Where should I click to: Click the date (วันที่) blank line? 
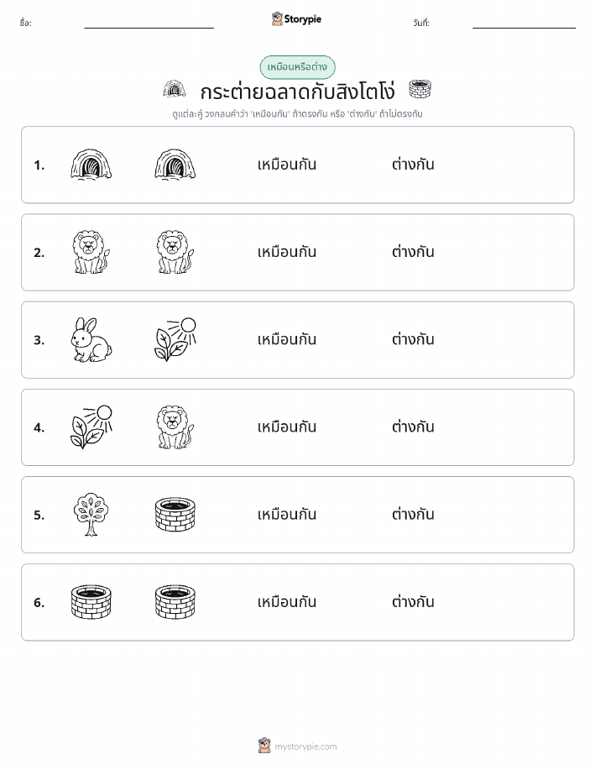[x=524, y=28]
